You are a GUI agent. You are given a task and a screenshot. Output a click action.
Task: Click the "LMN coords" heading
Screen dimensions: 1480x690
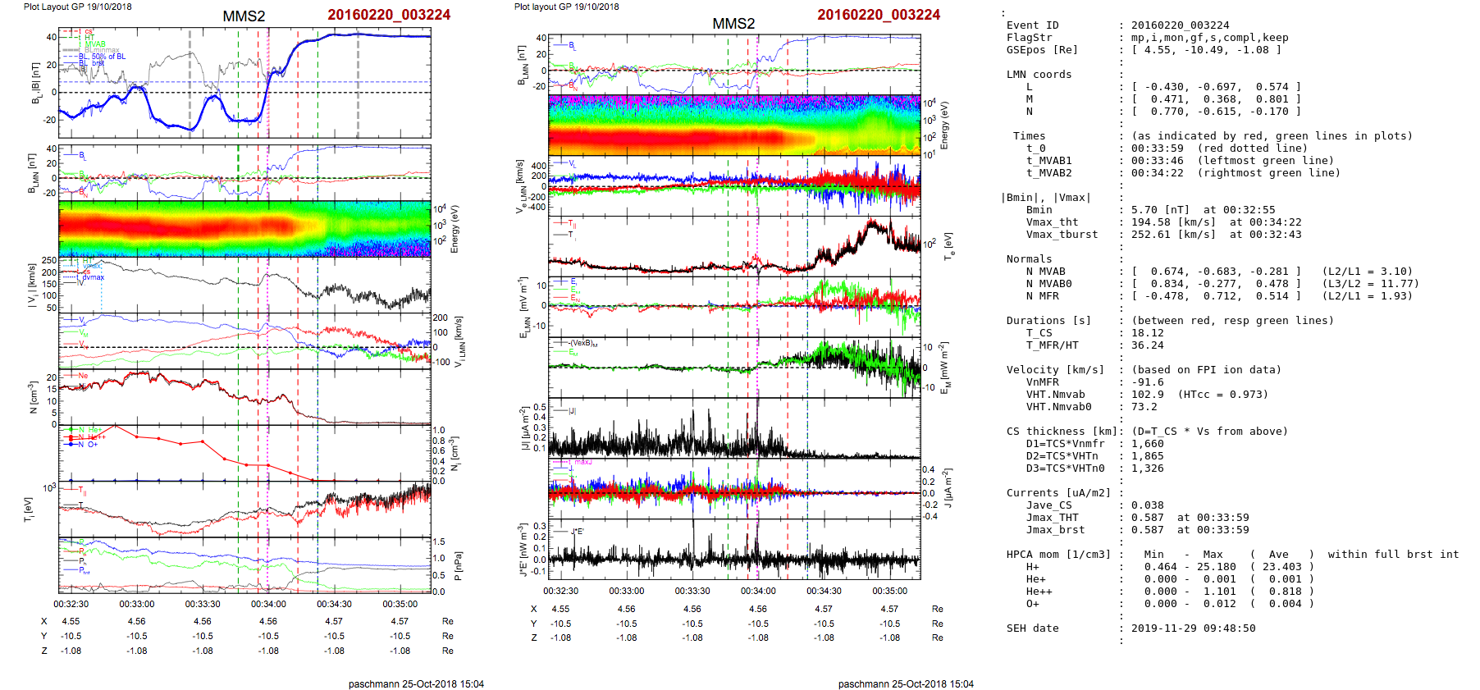tap(1039, 75)
